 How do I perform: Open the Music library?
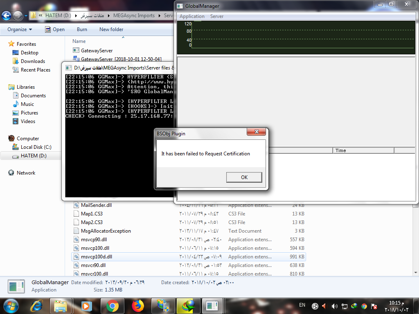[x=27, y=104]
